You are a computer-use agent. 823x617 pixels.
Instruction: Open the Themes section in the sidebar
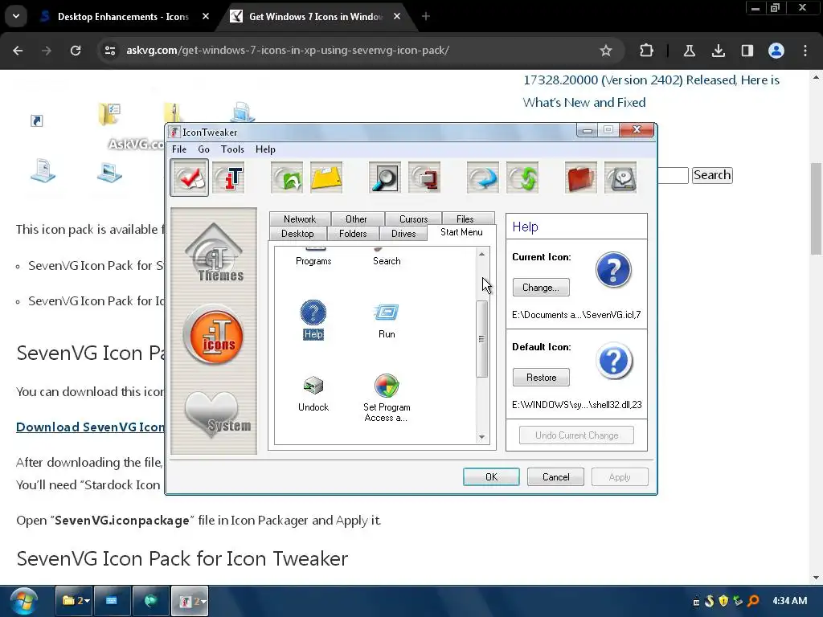click(x=214, y=253)
